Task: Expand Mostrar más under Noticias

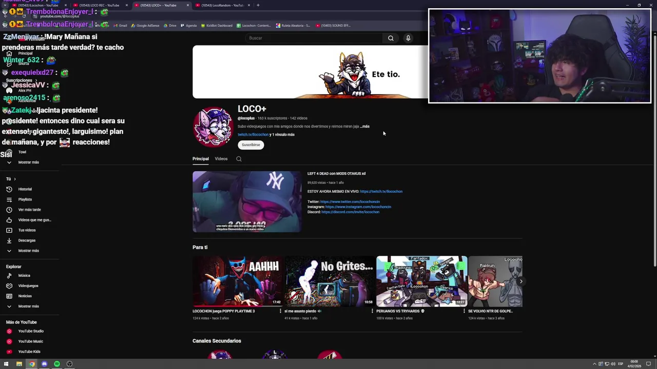Action: 28,306
